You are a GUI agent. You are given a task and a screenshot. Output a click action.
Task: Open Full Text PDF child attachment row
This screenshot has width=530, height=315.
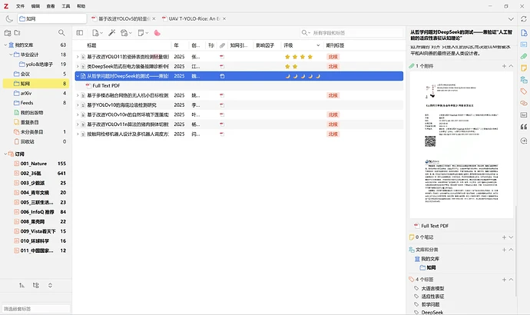pos(239,86)
